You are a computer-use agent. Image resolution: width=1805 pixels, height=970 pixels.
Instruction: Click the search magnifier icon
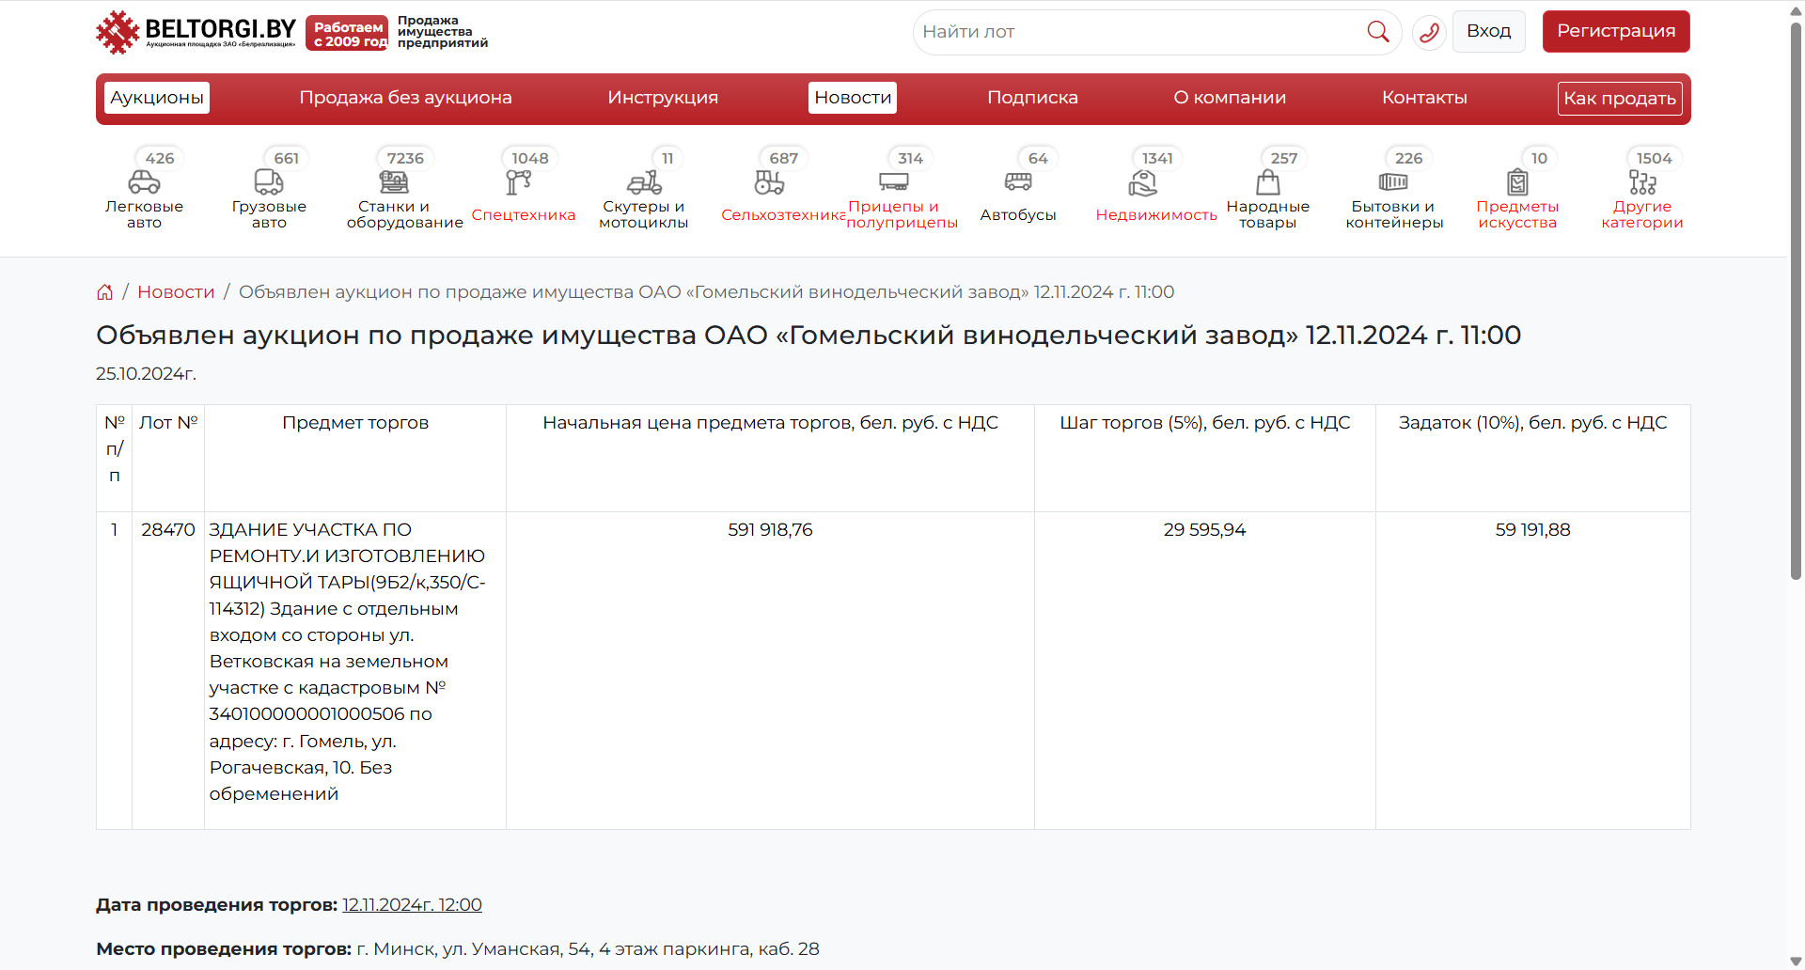pos(1377,32)
